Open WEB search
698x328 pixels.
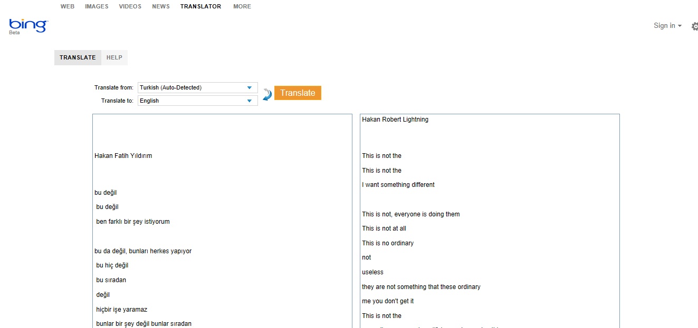pyautogui.click(x=68, y=6)
